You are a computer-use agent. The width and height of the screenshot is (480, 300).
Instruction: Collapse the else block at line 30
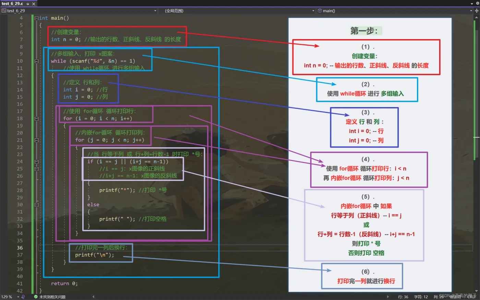36,205
